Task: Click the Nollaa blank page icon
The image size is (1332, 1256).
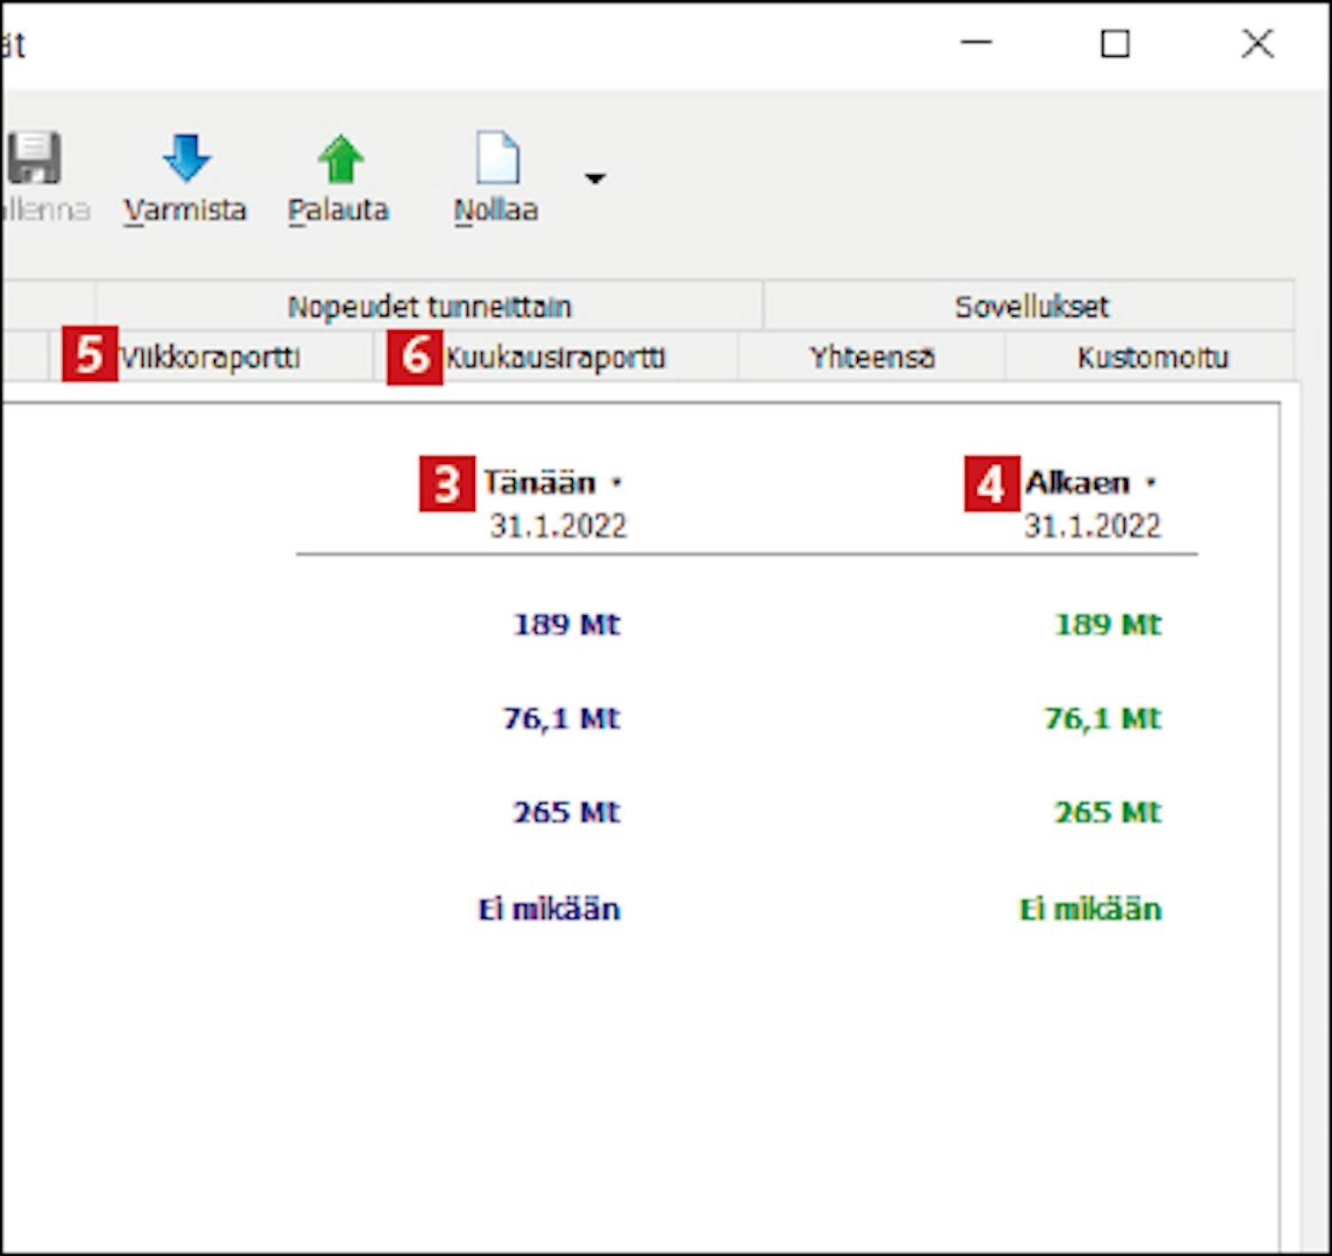Action: [x=497, y=158]
